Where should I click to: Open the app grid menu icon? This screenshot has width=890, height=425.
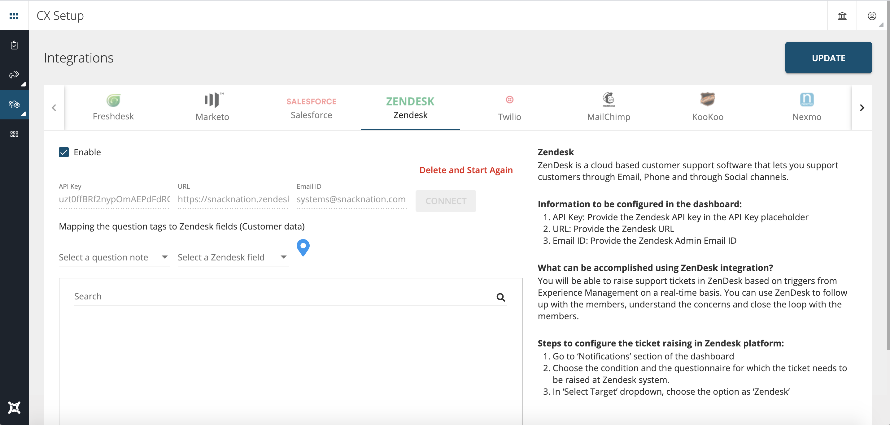[x=14, y=16]
